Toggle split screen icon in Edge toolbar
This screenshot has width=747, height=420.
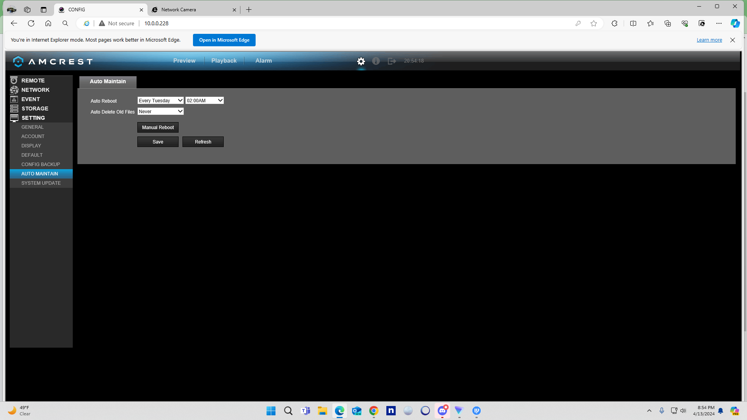(633, 23)
